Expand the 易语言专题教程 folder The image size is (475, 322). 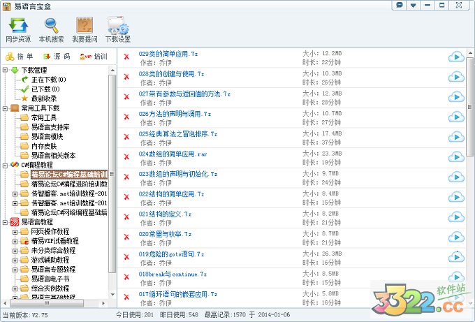(x=15, y=270)
